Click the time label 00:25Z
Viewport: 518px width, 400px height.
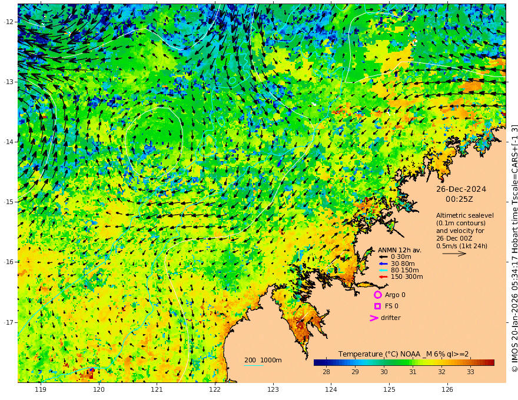(459, 199)
